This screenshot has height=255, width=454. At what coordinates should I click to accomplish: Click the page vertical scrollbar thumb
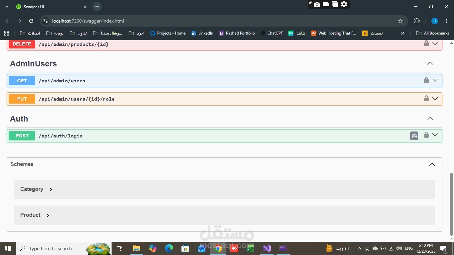pyautogui.click(x=451, y=204)
